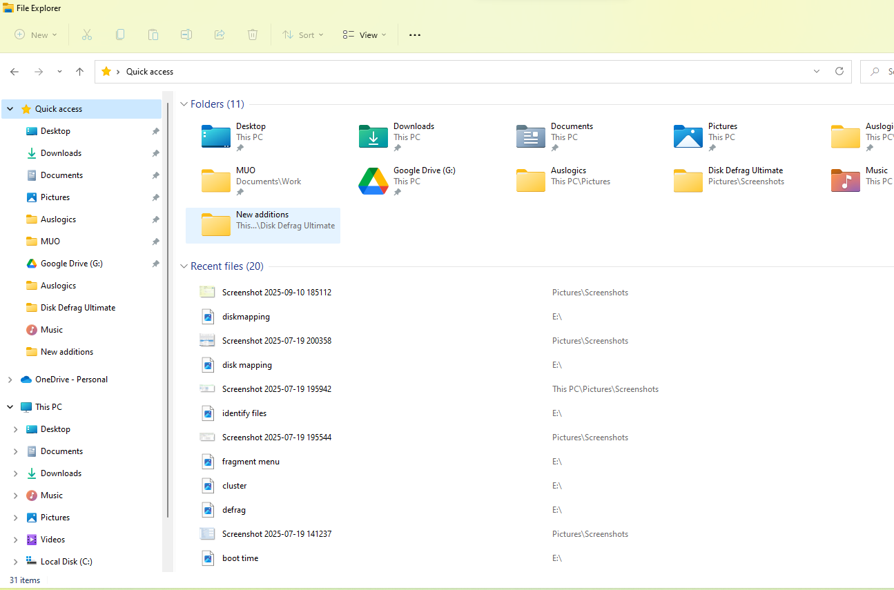Image resolution: width=894 pixels, height=590 pixels.
Task: Open the Sort dropdown
Action: click(302, 35)
